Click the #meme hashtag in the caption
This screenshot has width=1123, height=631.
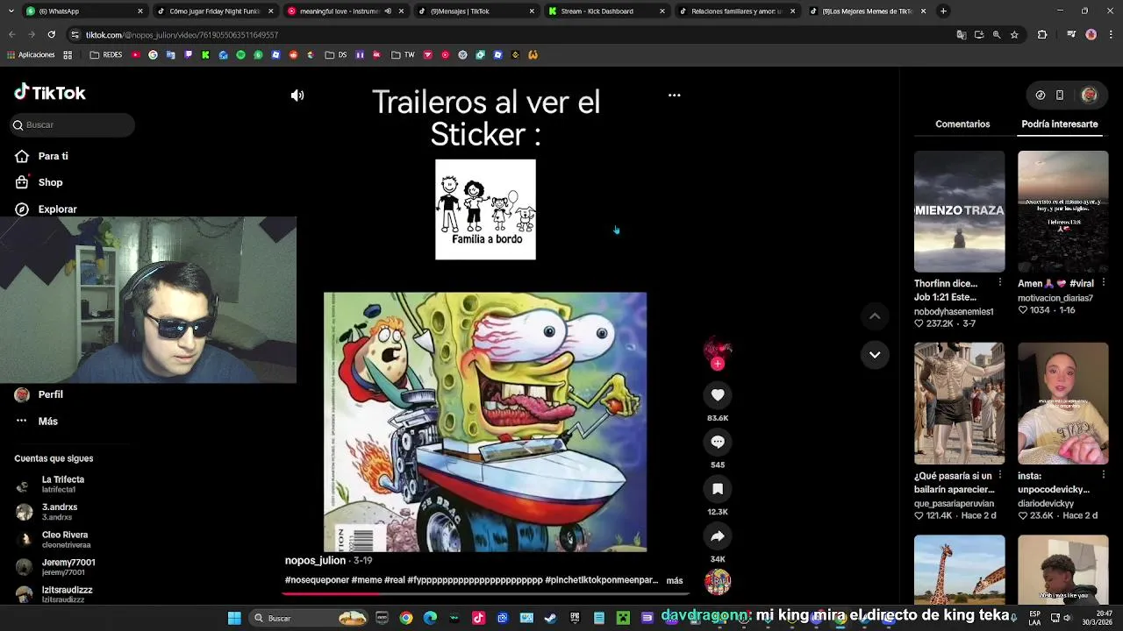point(367,580)
